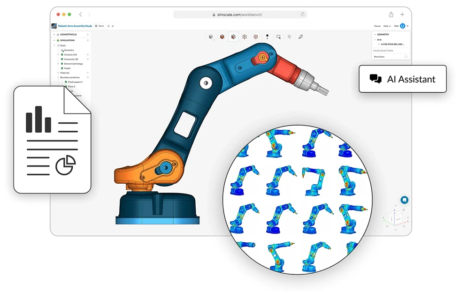Click the probe point pin icon

pyautogui.click(x=268, y=37)
